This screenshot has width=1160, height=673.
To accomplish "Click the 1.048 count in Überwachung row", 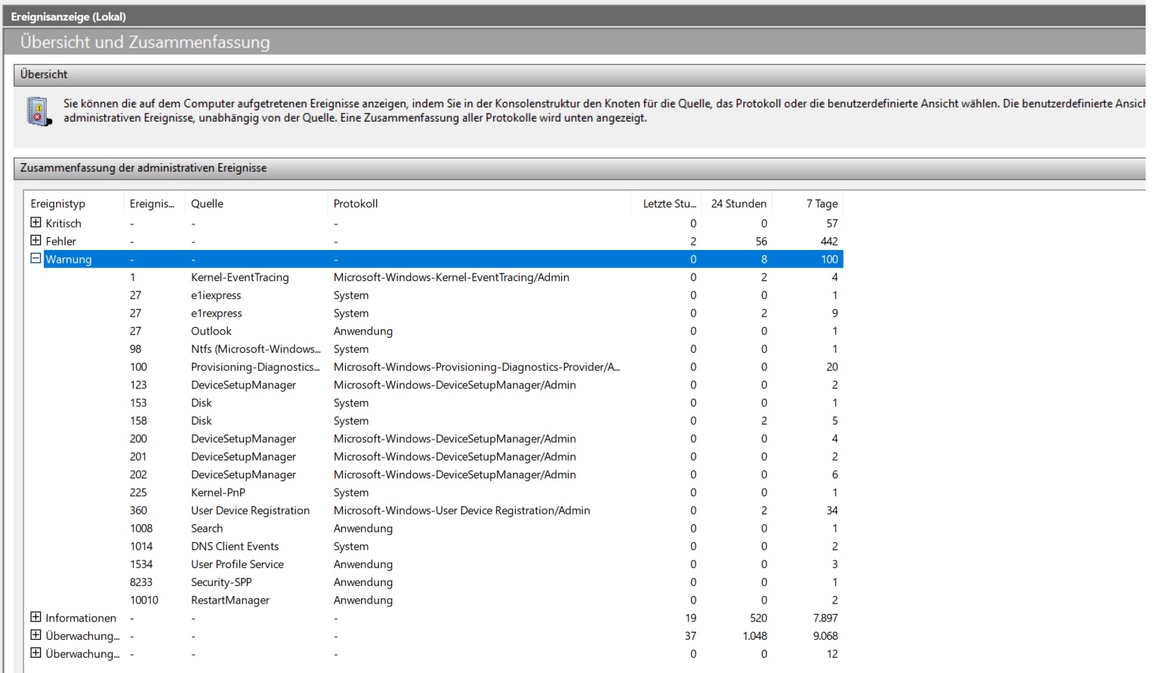I will 754,636.
